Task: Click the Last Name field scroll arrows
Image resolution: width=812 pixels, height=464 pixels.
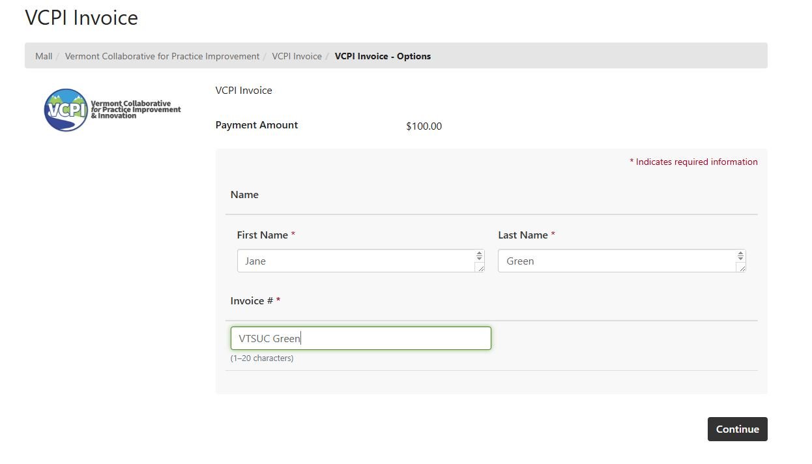Action: pos(740,256)
